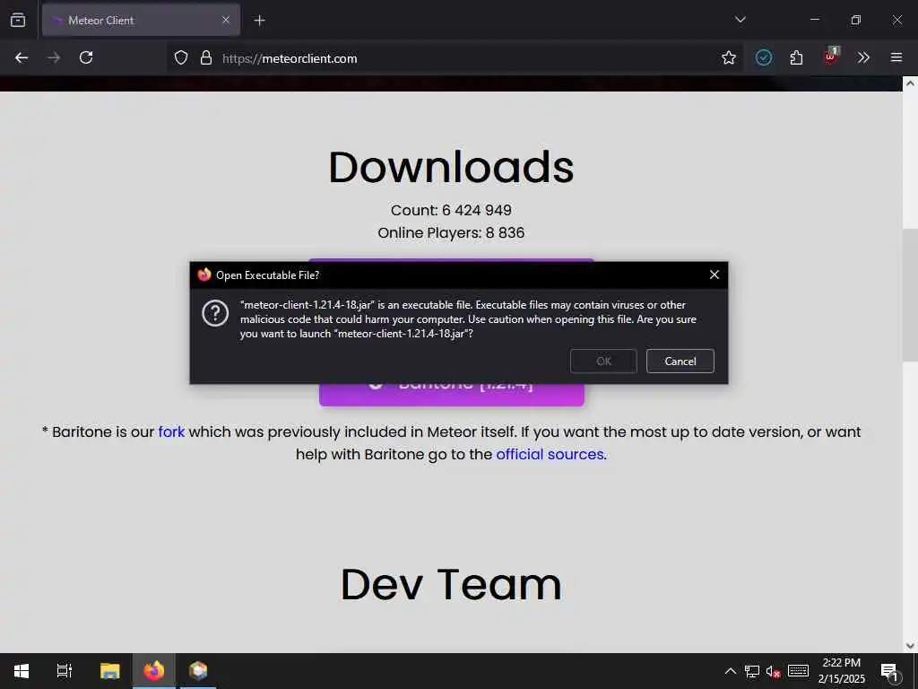Click the scrollbar up arrow

click(910, 83)
